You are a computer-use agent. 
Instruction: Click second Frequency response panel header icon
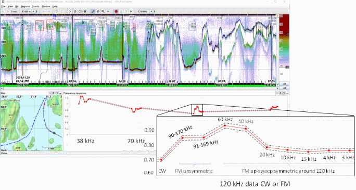pyautogui.click(x=281, y=93)
